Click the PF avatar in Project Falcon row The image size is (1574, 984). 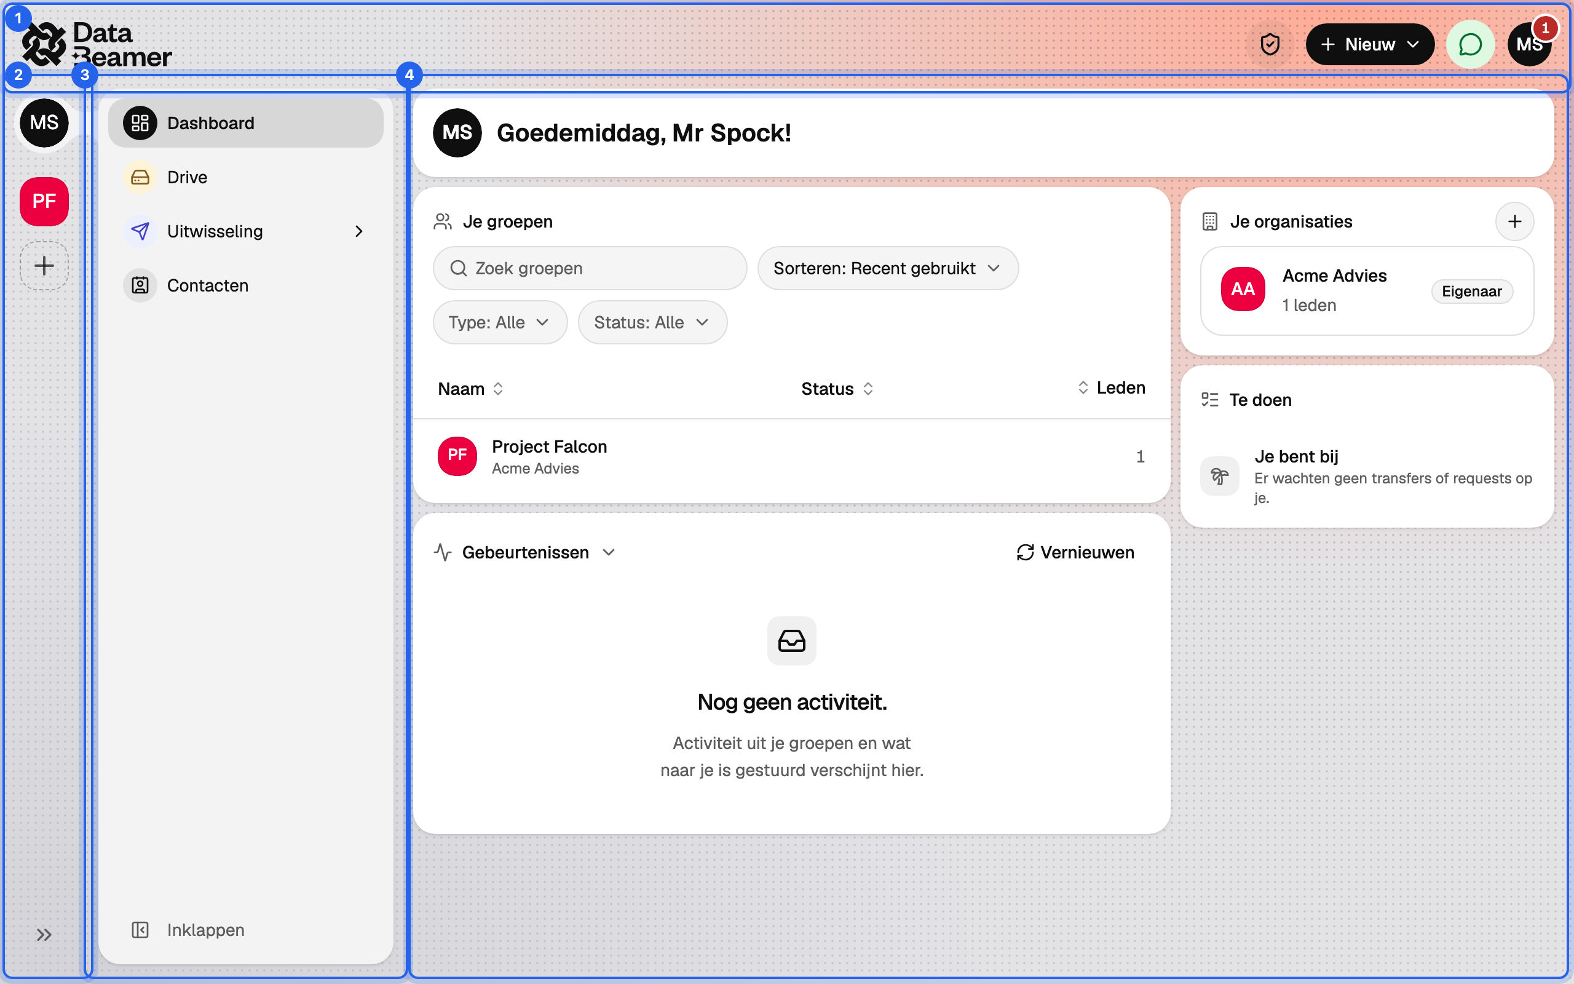coord(457,456)
